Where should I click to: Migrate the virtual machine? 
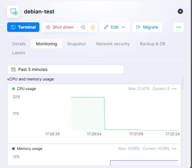(147, 27)
